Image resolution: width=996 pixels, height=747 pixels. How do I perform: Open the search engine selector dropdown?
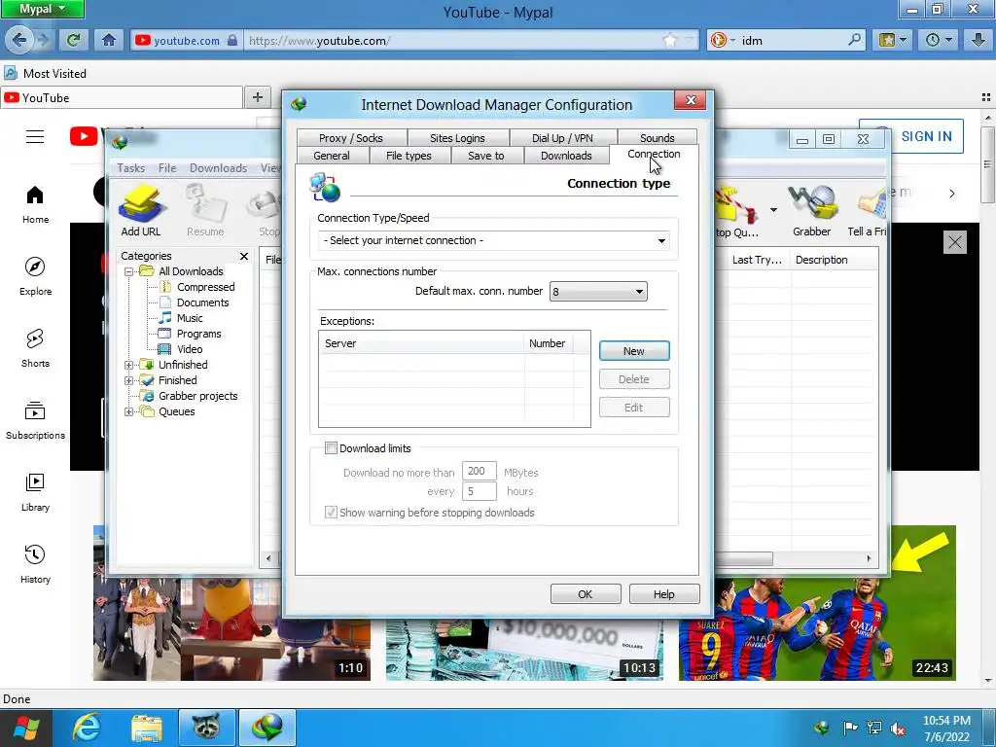[723, 40]
